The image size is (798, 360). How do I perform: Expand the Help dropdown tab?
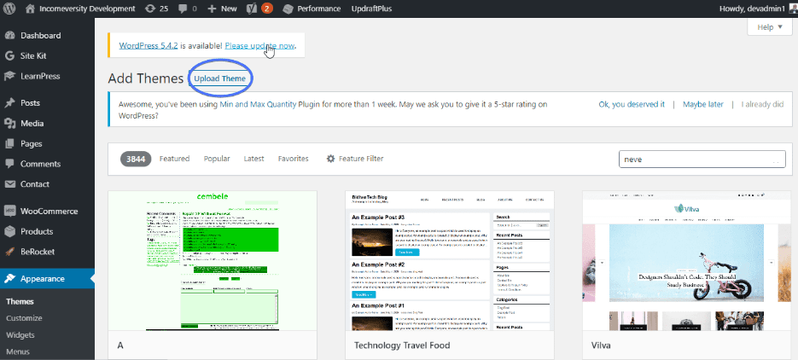[770, 27]
